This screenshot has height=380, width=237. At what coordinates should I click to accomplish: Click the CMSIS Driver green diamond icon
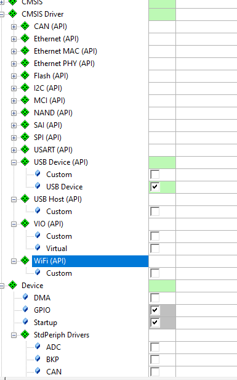click(12, 14)
